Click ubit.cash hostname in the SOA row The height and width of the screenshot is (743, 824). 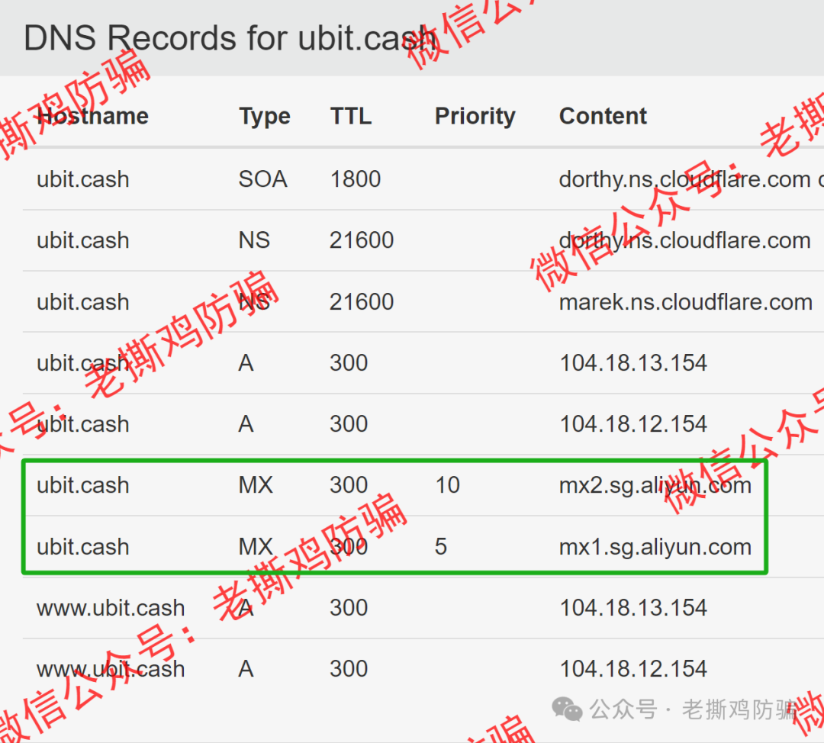coord(83,180)
